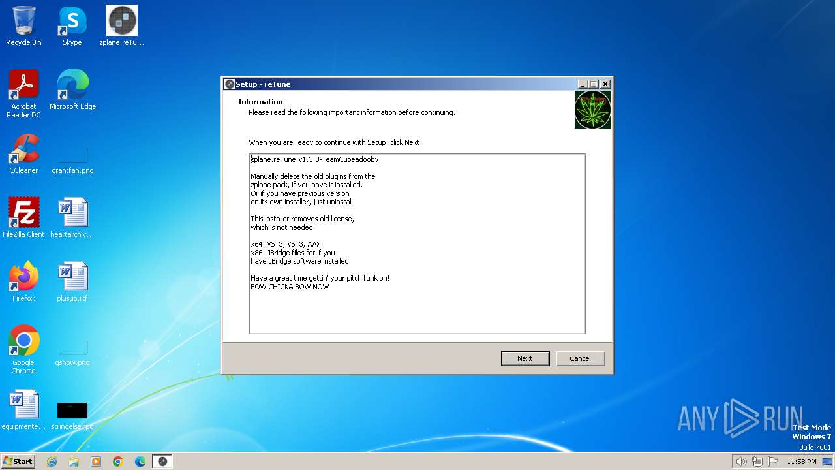Open the media player taskbar icon
Image resolution: width=835 pixels, height=470 pixels.
click(96, 462)
